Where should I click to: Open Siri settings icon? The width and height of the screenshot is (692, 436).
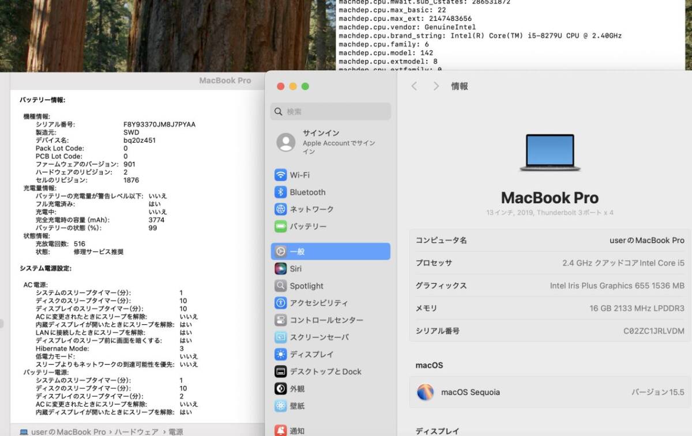click(281, 269)
